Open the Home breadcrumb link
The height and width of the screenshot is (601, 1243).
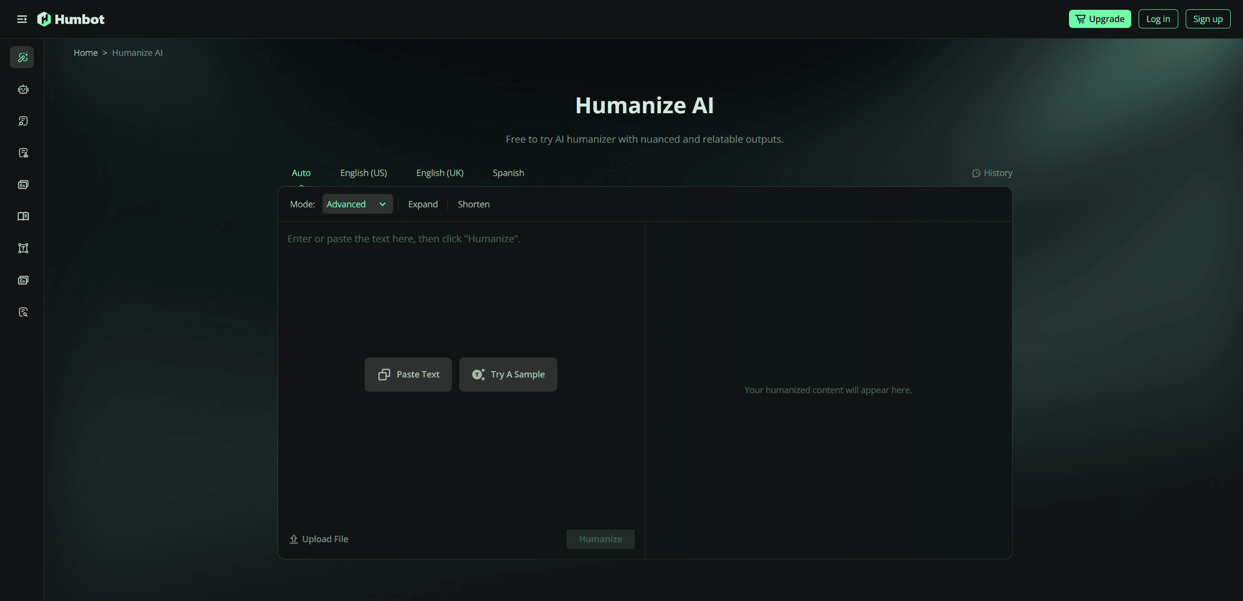pos(86,52)
